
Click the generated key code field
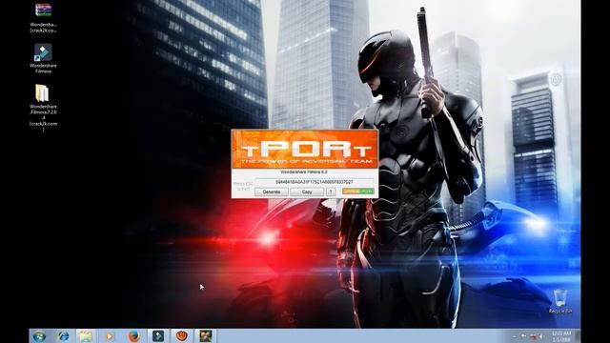pyautogui.click(x=315, y=182)
